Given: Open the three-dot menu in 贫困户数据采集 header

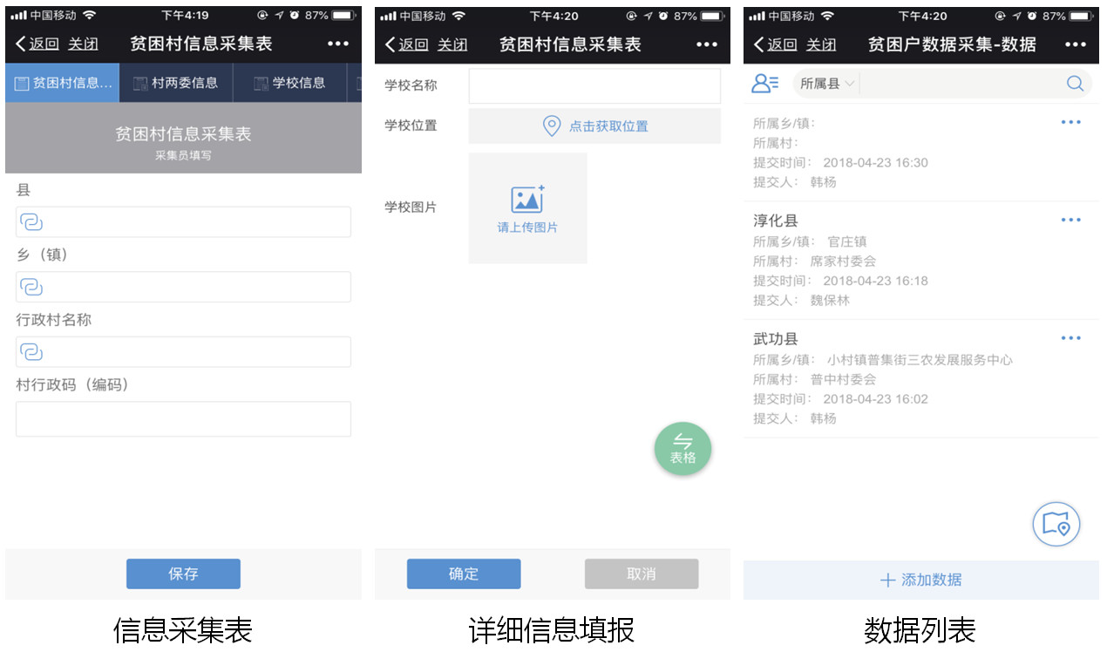Looking at the screenshot, I should click(1076, 44).
